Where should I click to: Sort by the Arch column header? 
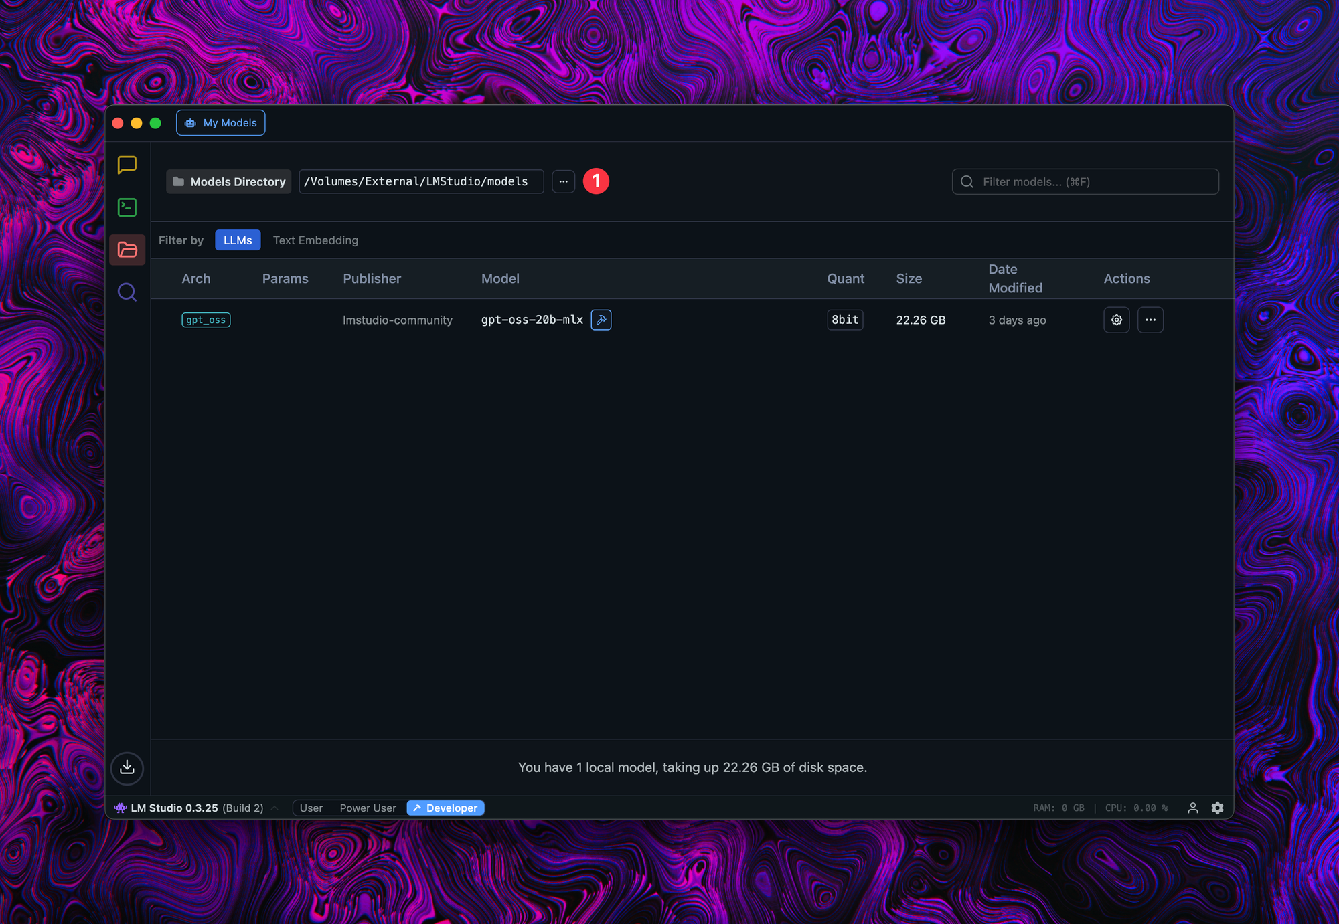coord(196,278)
